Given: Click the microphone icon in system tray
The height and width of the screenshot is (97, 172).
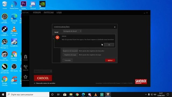Looking at the screenshot, I should click(149, 95).
